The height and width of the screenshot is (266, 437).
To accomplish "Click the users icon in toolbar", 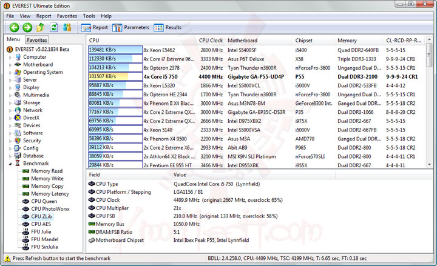I will (x=67, y=27).
